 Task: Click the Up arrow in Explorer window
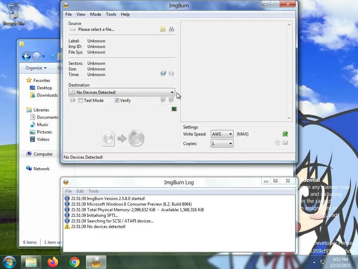pos(52,56)
